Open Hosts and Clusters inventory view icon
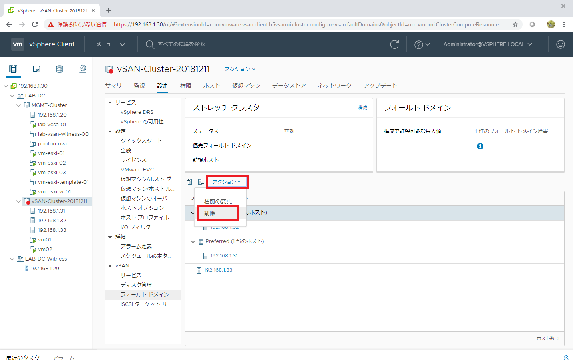The height and width of the screenshot is (364, 573). point(13,69)
